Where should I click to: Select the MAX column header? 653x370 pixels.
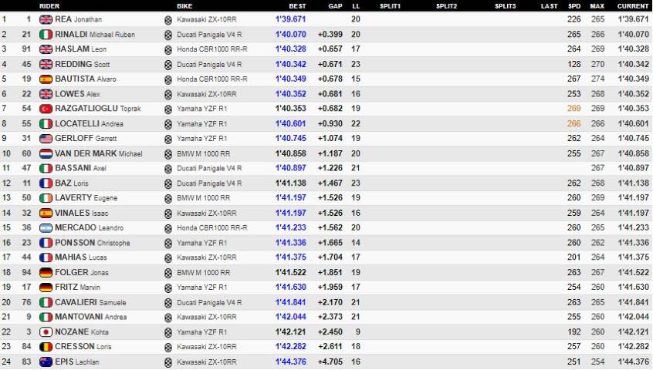click(x=597, y=6)
